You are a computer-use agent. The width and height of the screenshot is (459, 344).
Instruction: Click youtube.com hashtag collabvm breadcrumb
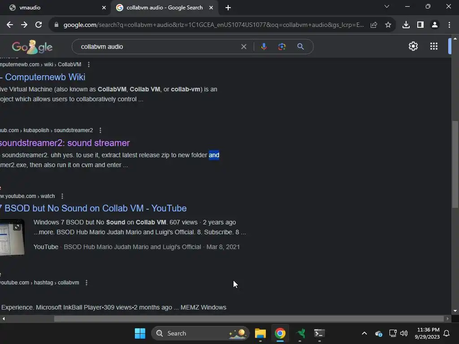tap(39, 283)
